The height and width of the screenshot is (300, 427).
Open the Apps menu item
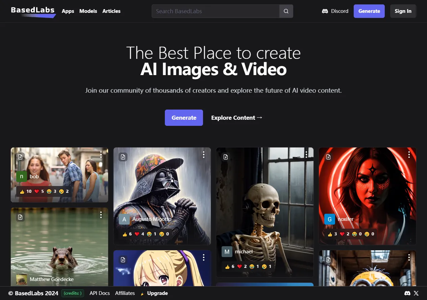[68, 11]
